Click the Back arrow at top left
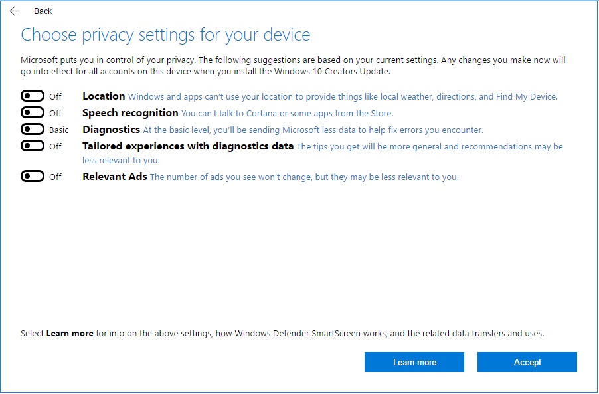Image resolution: width=599 pixels, height=394 pixels. [14, 11]
